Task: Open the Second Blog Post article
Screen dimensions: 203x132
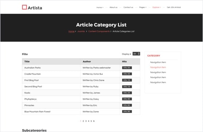Action: click(x=33, y=86)
